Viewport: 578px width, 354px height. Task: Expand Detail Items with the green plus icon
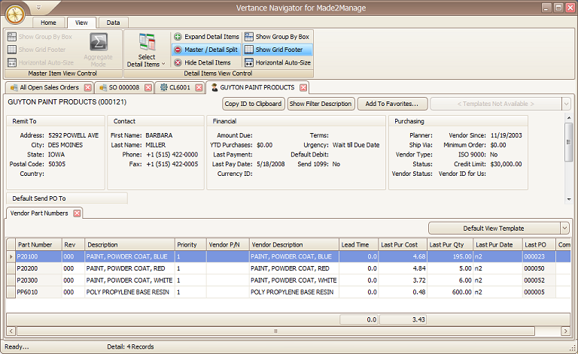pyautogui.click(x=205, y=37)
